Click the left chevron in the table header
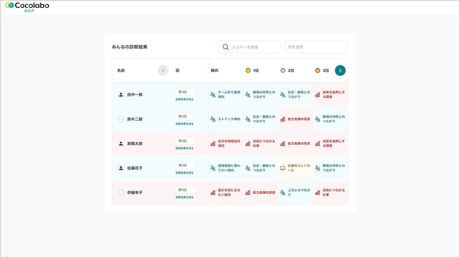 [163, 70]
